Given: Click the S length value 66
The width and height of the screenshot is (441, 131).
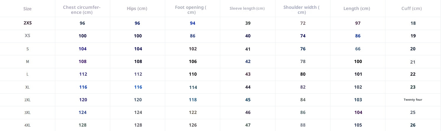Looking at the screenshot, I should pos(358,49).
